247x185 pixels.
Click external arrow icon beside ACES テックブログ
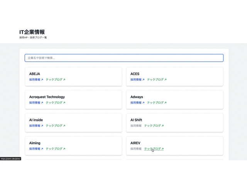(166, 80)
